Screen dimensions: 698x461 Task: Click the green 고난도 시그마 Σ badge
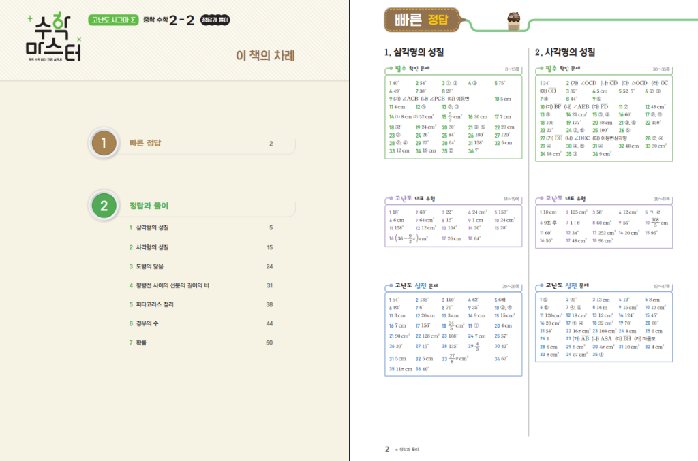click(x=114, y=20)
